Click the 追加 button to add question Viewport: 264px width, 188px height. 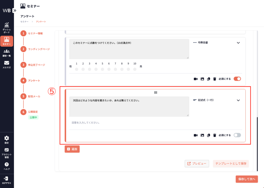coord(72,149)
